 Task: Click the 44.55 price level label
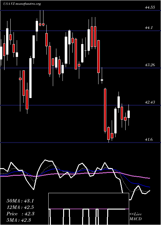coord(150,7)
